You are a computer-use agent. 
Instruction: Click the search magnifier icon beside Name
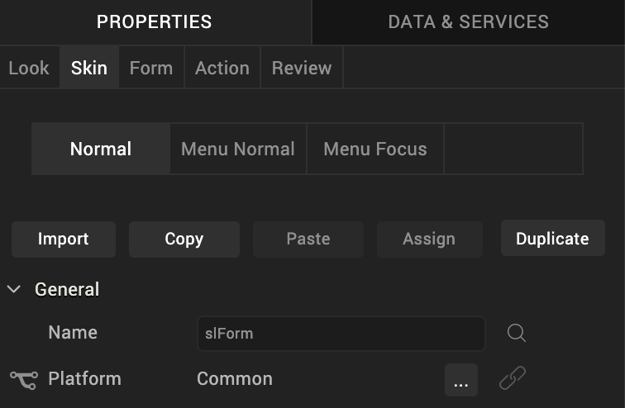click(x=517, y=333)
